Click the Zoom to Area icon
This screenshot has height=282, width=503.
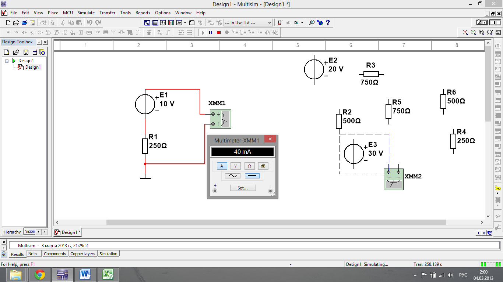(482, 32)
